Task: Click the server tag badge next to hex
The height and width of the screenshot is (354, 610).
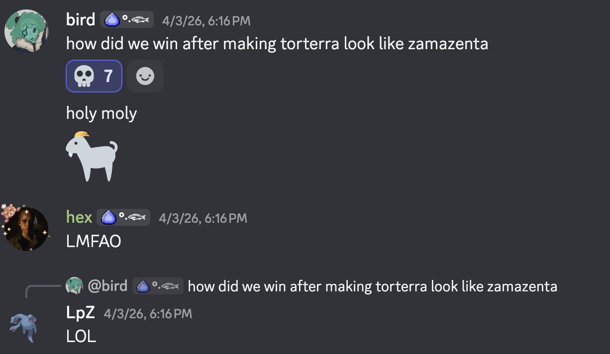Action: 123,218
